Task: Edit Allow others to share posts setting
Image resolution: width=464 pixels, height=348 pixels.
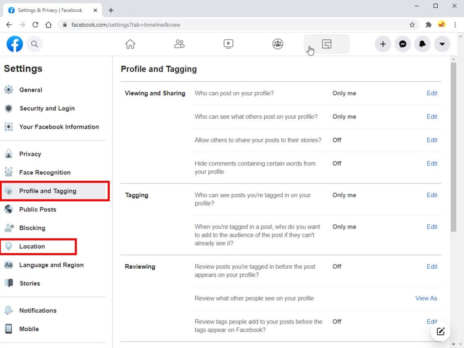Action: 432,140
